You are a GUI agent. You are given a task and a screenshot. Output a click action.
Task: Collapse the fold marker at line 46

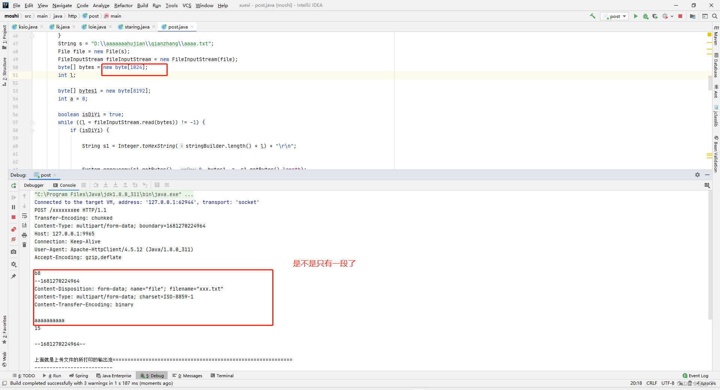(x=32, y=36)
